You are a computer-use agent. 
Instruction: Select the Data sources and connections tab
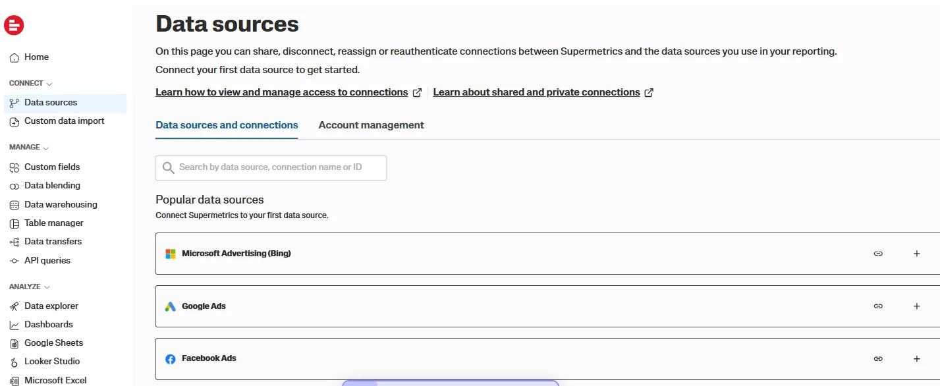[227, 125]
